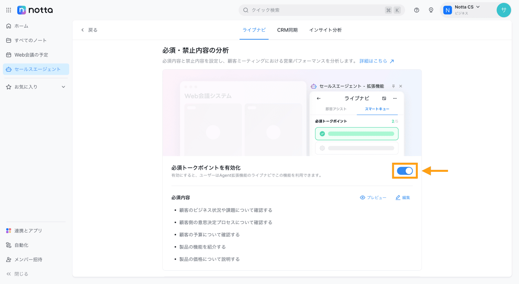Click text 顧客のビジネス状況や課題について確認する
The height and width of the screenshot is (284, 519).
click(226, 210)
